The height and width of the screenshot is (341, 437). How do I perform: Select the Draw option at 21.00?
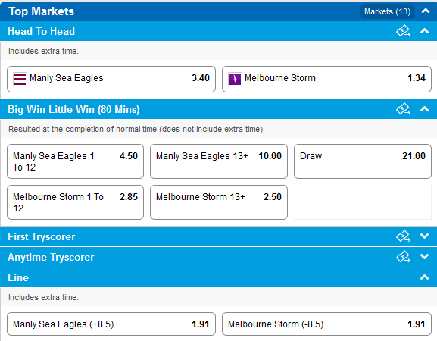click(x=363, y=161)
